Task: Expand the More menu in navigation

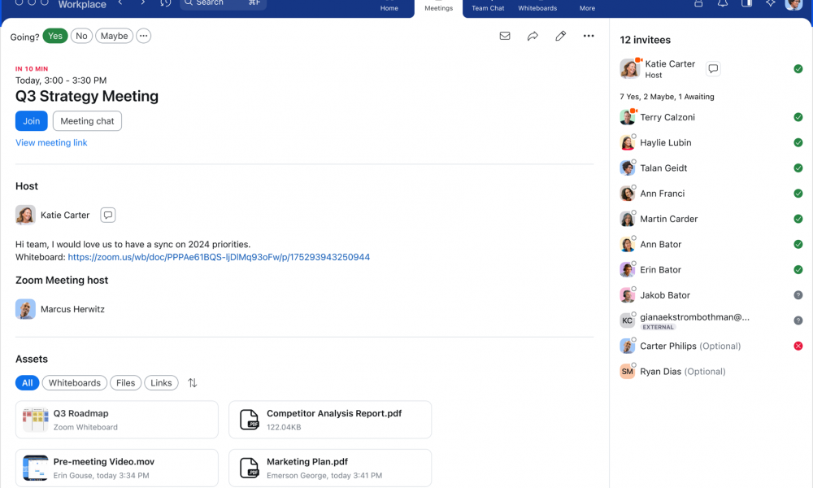Action: 587,7
